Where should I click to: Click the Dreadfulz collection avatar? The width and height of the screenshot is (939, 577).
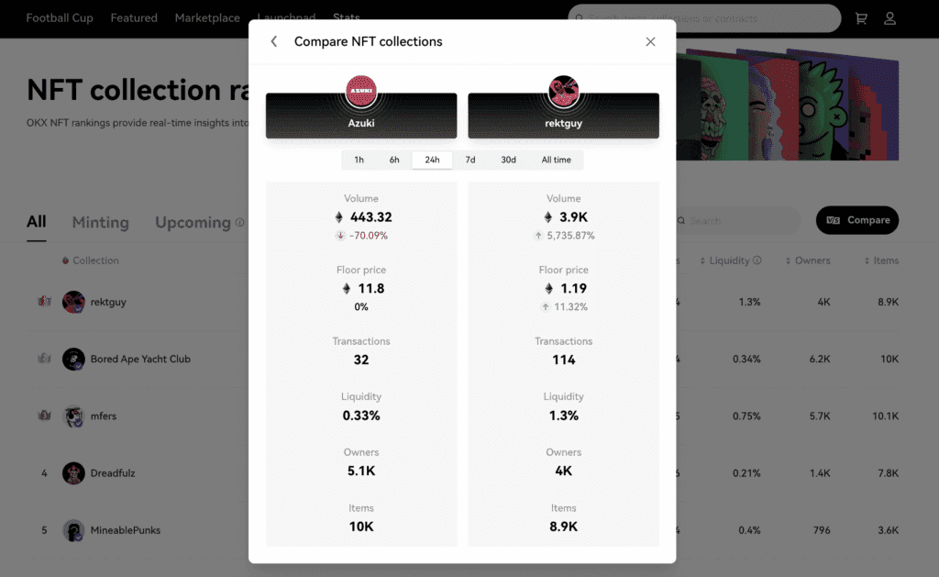[73, 472]
